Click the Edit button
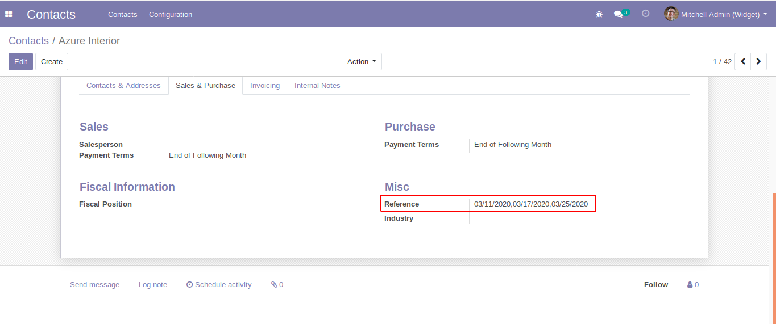 (x=20, y=61)
